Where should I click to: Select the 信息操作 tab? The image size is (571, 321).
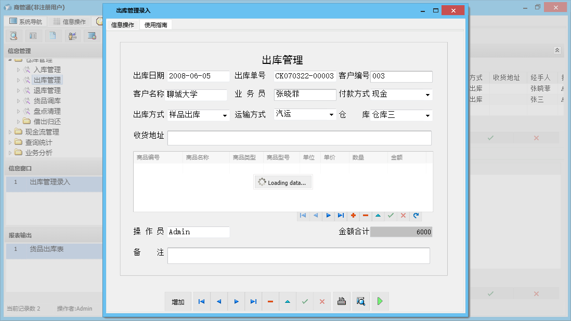click(123, 24)
